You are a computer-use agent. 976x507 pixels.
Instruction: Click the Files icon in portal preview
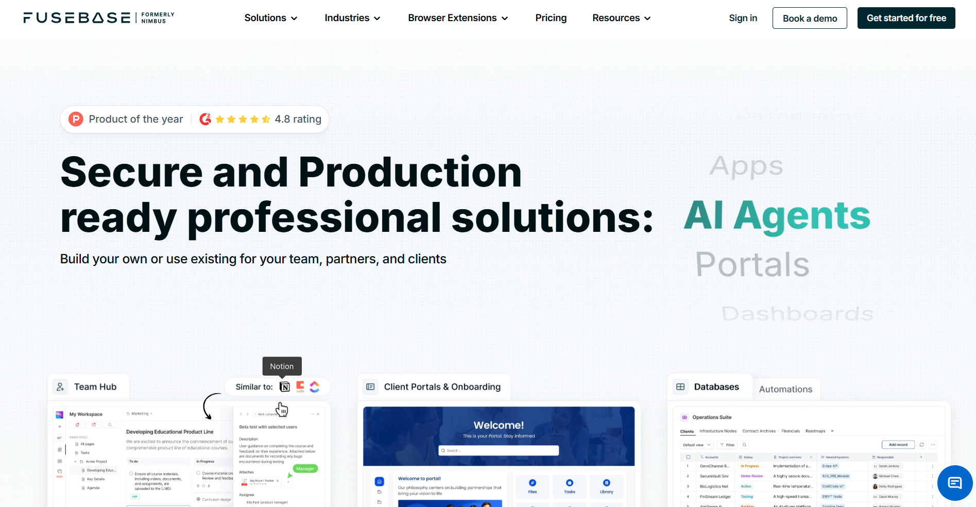[533, 483]
